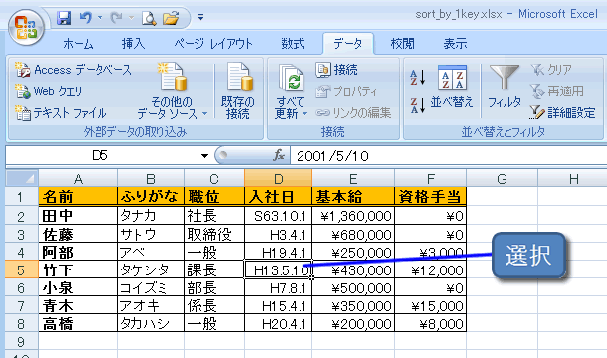Select column D header
The height and width of the screenshot is (358, 607).
click(278, 179)
